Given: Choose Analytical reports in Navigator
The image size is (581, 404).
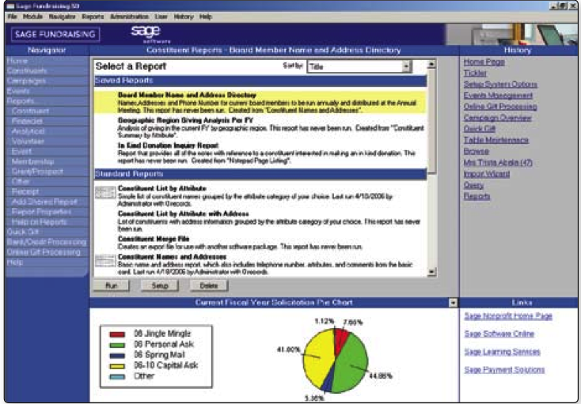Looking at the screenshot, I should (x=47, y=131).
